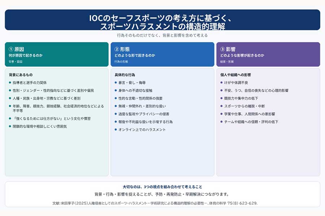Click '何が原因で起きるのか' text

pos(26,55)
